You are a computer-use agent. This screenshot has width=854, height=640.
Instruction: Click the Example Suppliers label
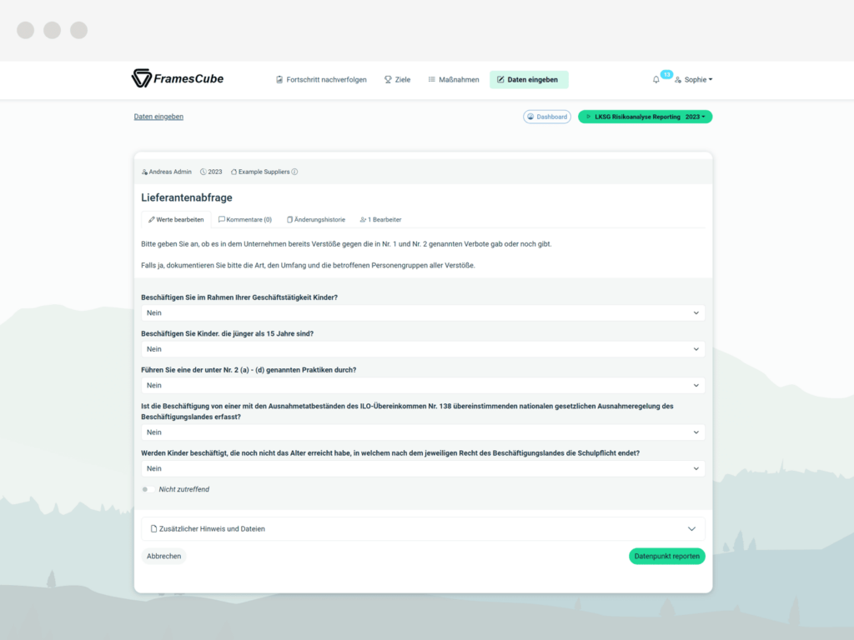pyautogui.click(x=264, y=172)
